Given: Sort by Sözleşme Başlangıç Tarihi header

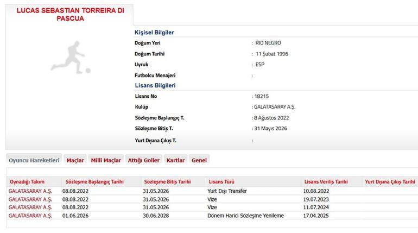Looking at the screenshot, I should (94, 182).
